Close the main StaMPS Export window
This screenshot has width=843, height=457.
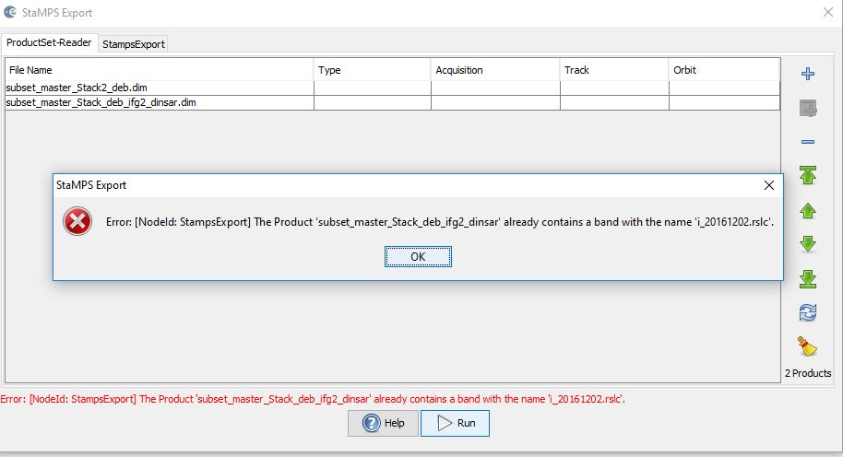828,12
